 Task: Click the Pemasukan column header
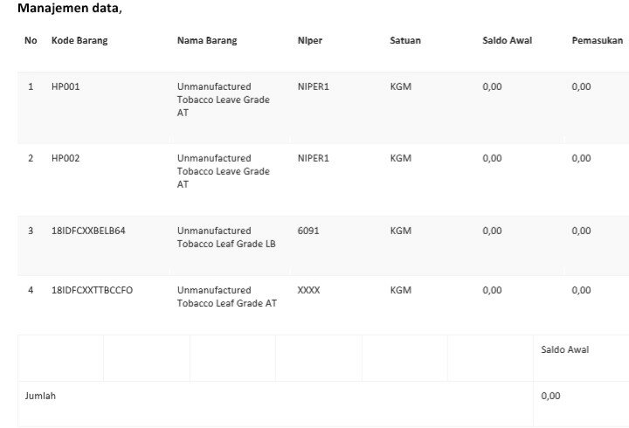[598, 40]
